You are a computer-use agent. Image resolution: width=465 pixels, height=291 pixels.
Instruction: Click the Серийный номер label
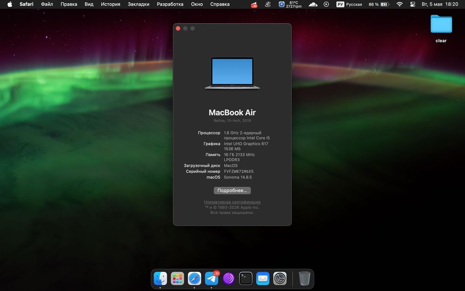tap(203, 171)
